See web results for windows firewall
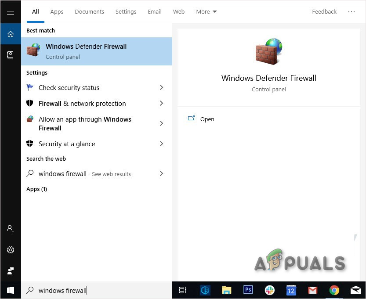The height and width of the screenshot is (299, 366). coord(97,173)
